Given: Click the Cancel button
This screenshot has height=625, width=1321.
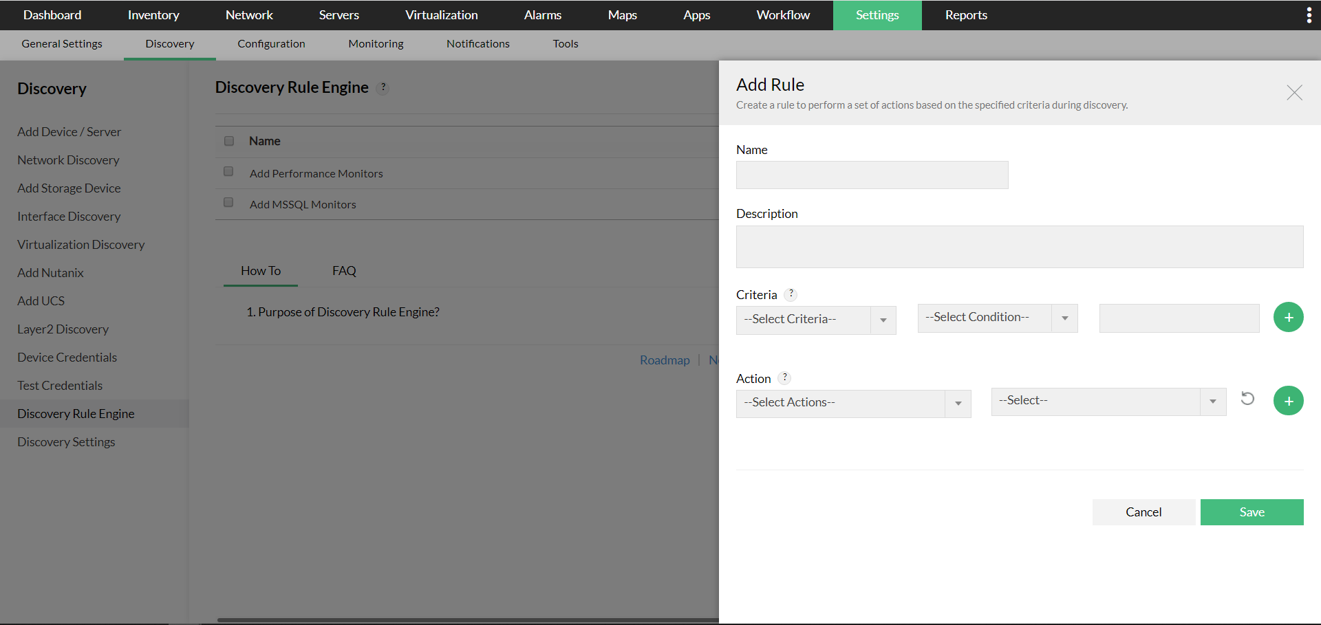Looking at the screenshot, I should pos(1143,512).
